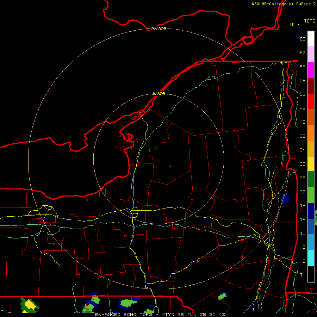Click the medium blue 18 K FT legend color
Viewport: 317px width, 317px height.
(311, 226)
